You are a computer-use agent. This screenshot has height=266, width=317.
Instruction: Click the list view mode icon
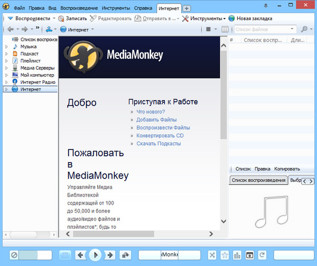pyautogui.click(x=208, y=29)
